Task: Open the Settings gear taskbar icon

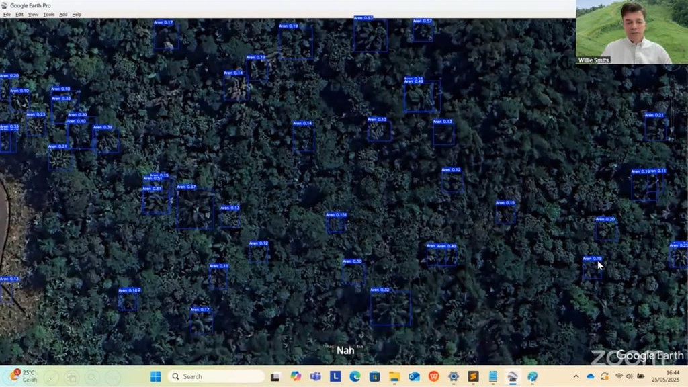Action: click(x=454, y=376)
